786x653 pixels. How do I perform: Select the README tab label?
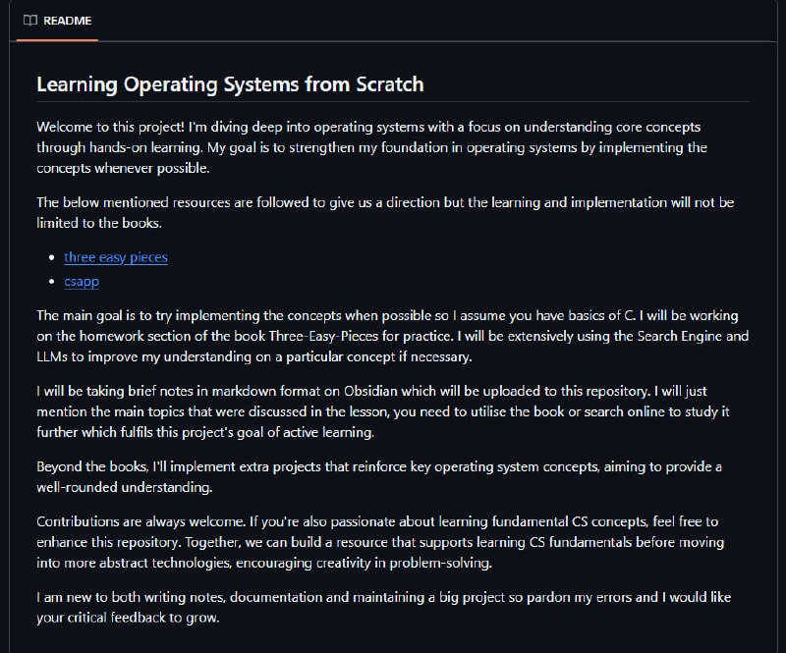click(x=67, y=21)
